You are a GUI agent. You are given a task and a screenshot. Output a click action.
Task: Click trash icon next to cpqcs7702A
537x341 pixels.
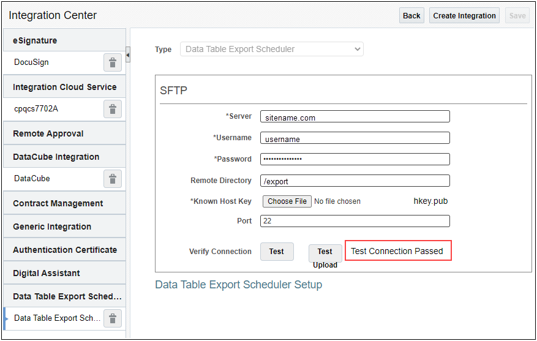coord(113,109)
